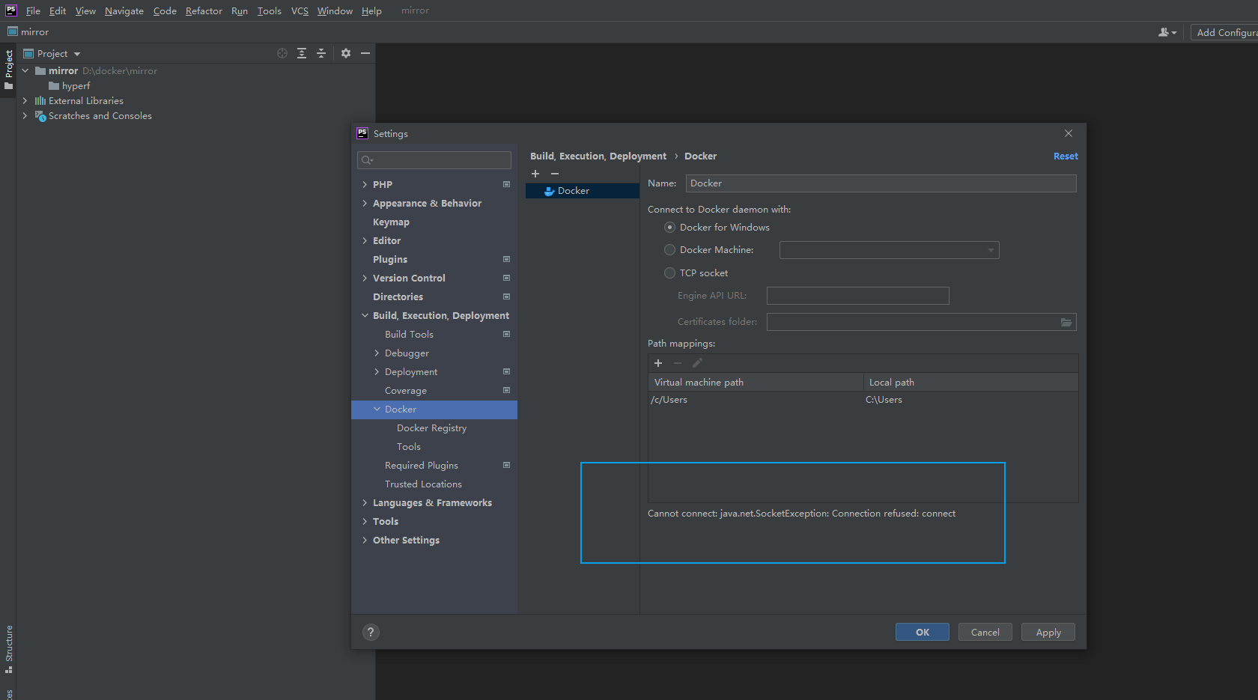Click the Apply button
The width and height of the screenshot is (1258, 700).
(x=1048, y=632)
